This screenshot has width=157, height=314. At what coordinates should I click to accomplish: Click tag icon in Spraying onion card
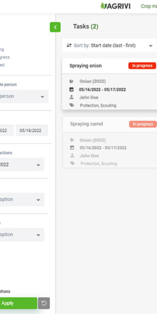coord(72,105)
